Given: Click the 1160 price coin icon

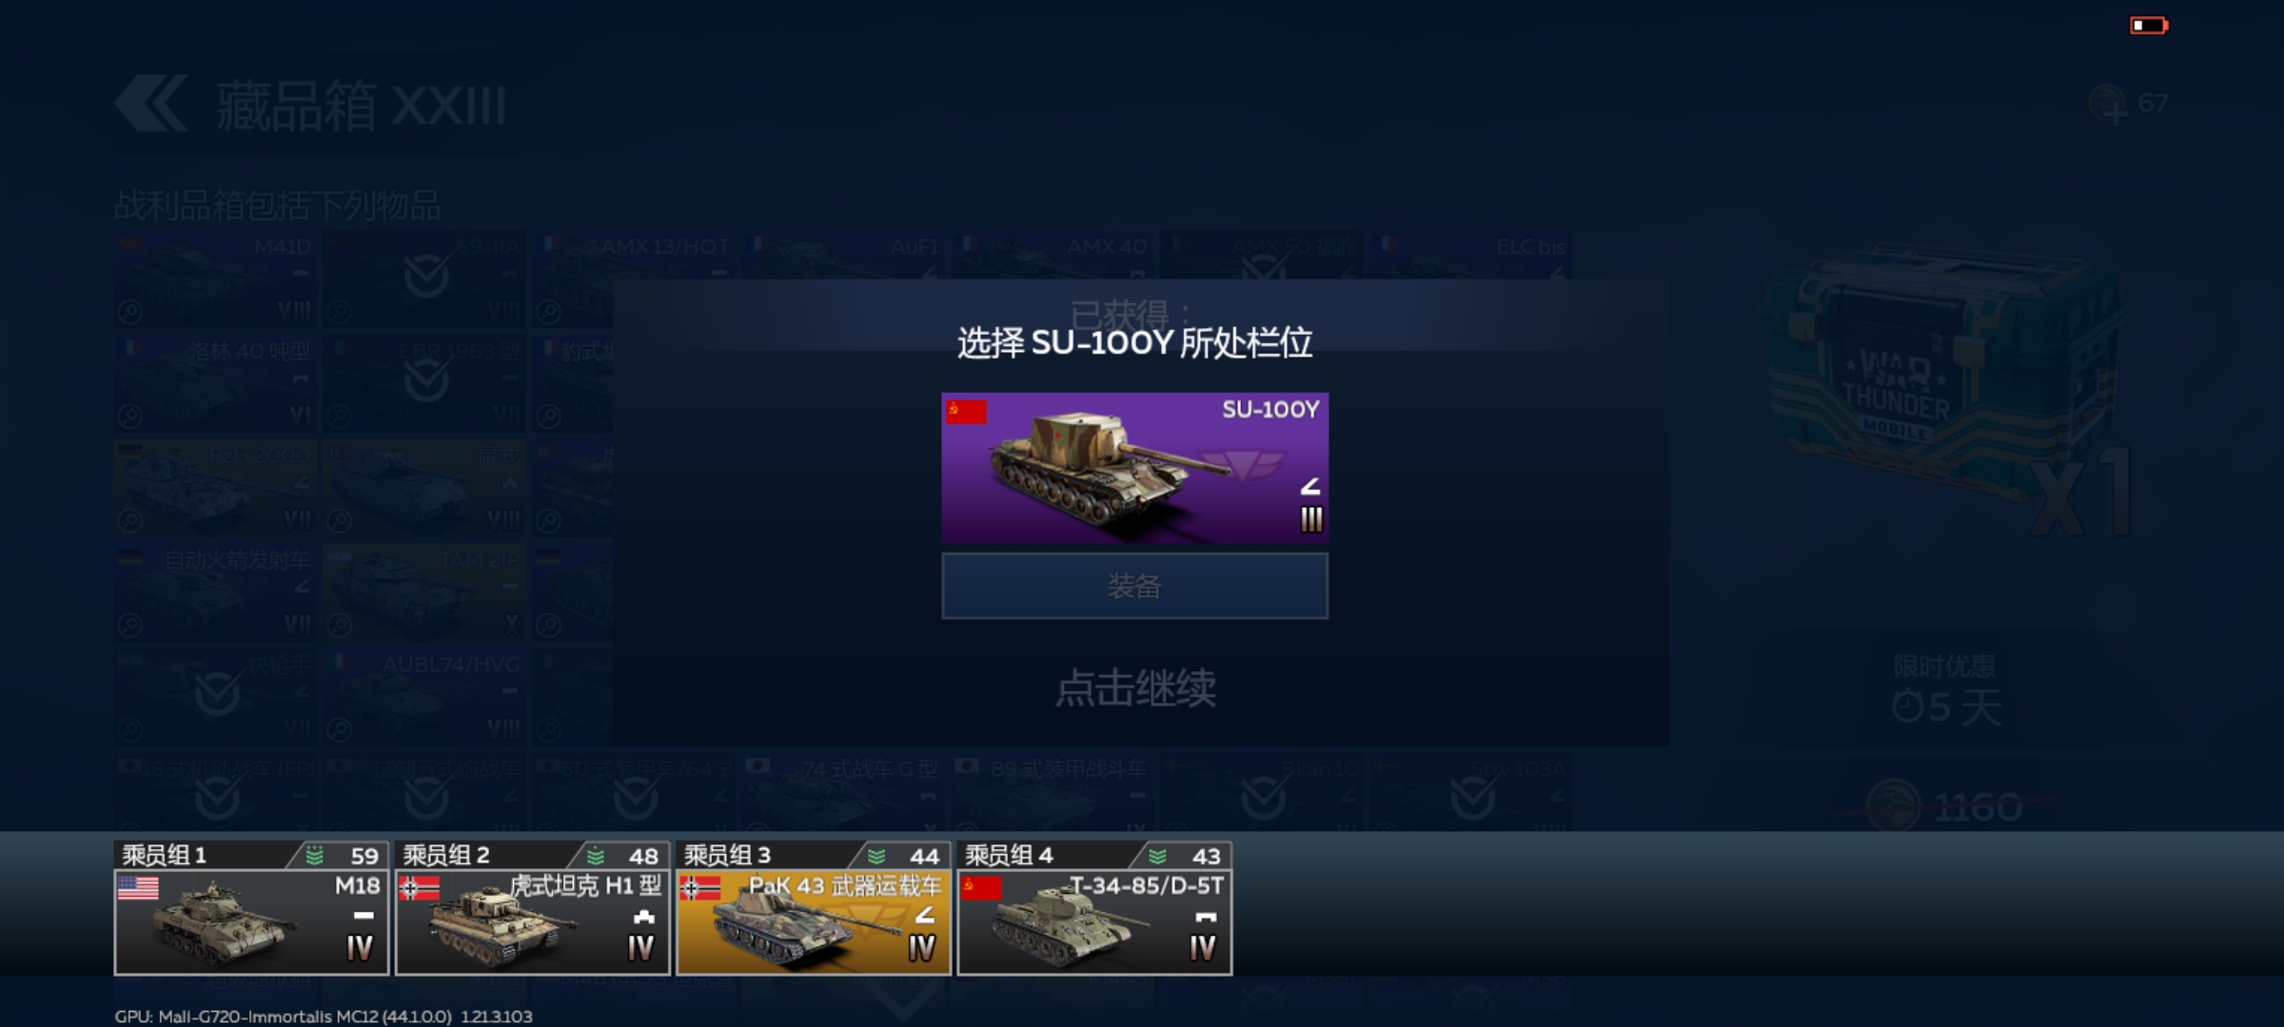Looking at the screenshot, I should point(1894,806).
